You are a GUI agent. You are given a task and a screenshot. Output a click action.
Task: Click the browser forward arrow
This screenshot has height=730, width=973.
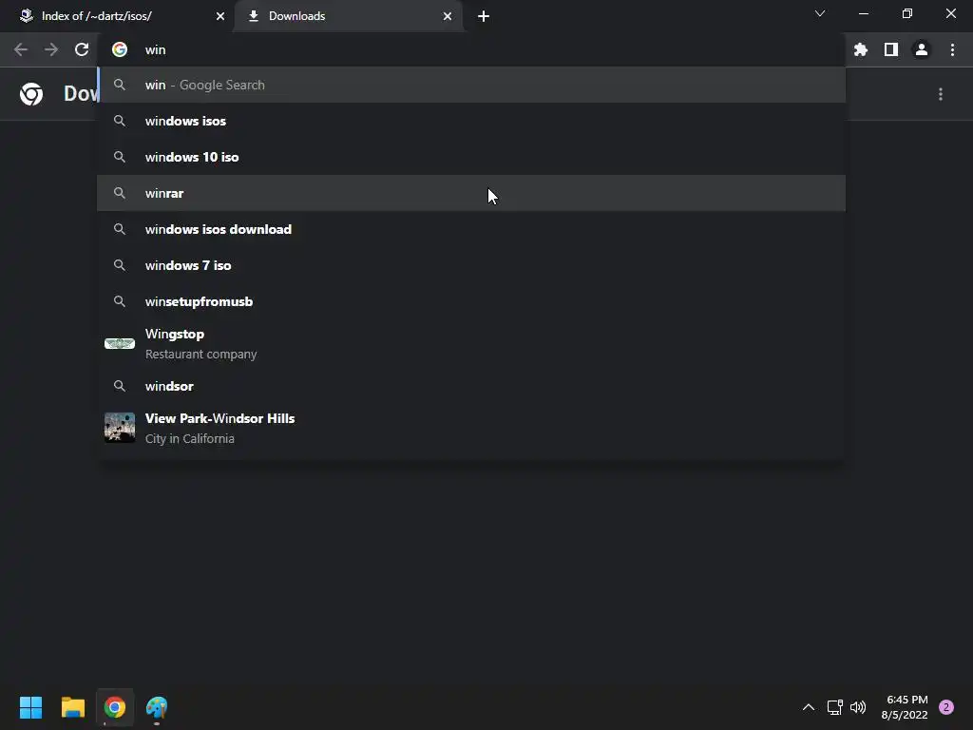pyautogui.click(x=51, y=49)
